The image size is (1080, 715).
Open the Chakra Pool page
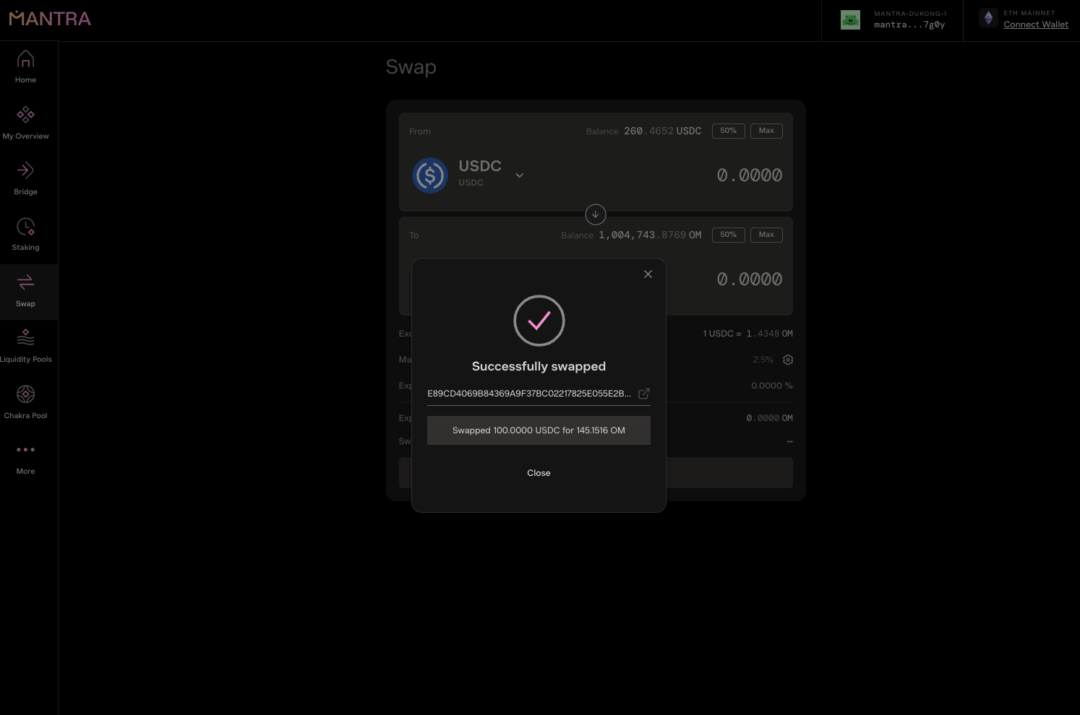(x=25, y=402)
